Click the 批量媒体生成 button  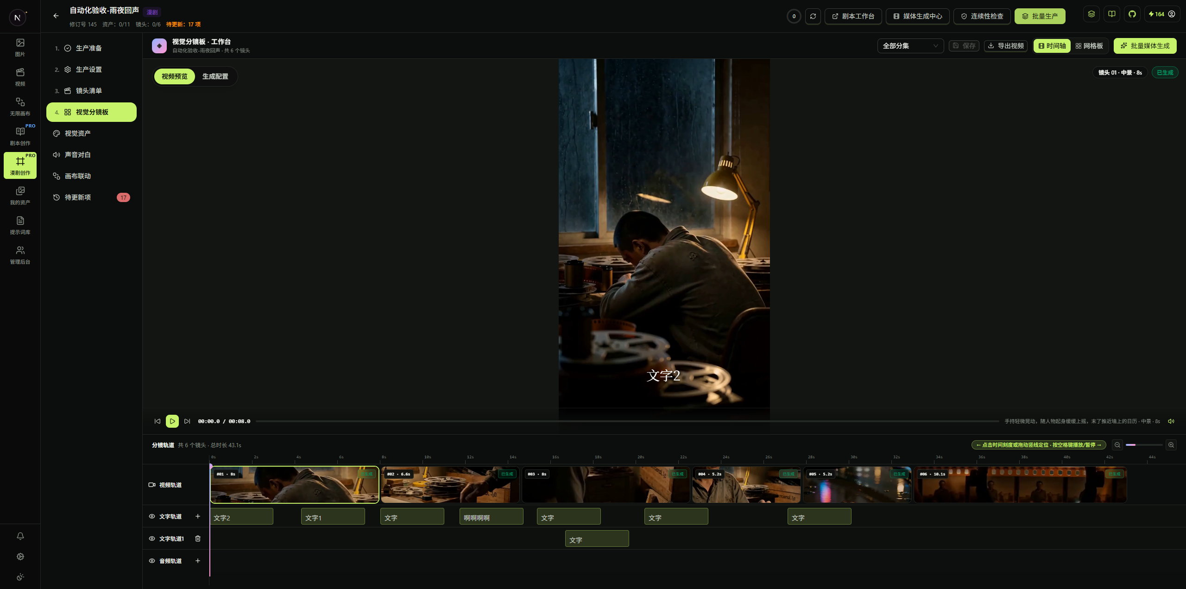coord(1145,46)
